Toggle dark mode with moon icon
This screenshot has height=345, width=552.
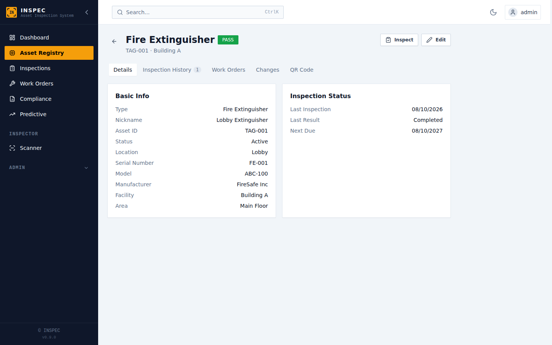493,12
